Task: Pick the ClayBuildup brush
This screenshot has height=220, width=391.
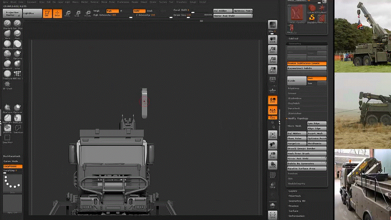Action: pos(7,45)
